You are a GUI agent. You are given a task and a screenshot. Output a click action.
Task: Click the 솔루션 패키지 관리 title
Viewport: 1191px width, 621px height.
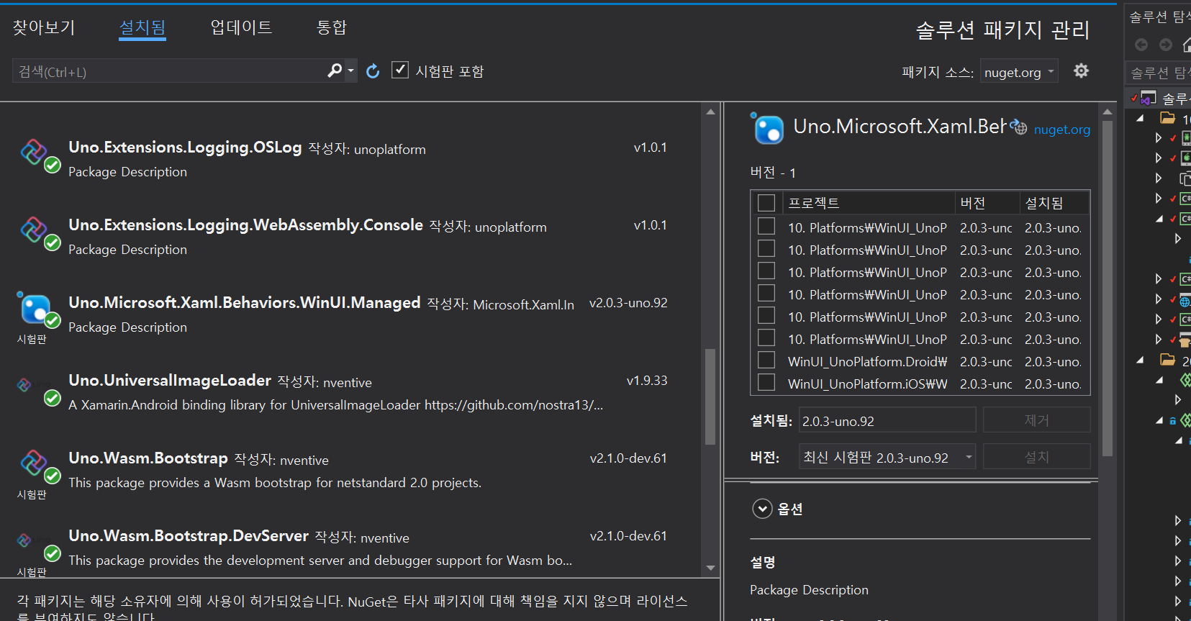tap(1002, 30)
